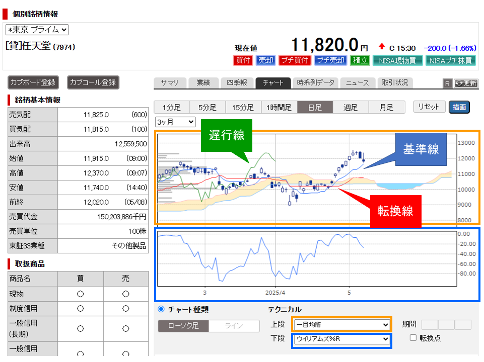The height and width of the screenshot is (362, 484).
Task: Click the price change -200.0 (-1.66%)
Action: tap(450, 48)
